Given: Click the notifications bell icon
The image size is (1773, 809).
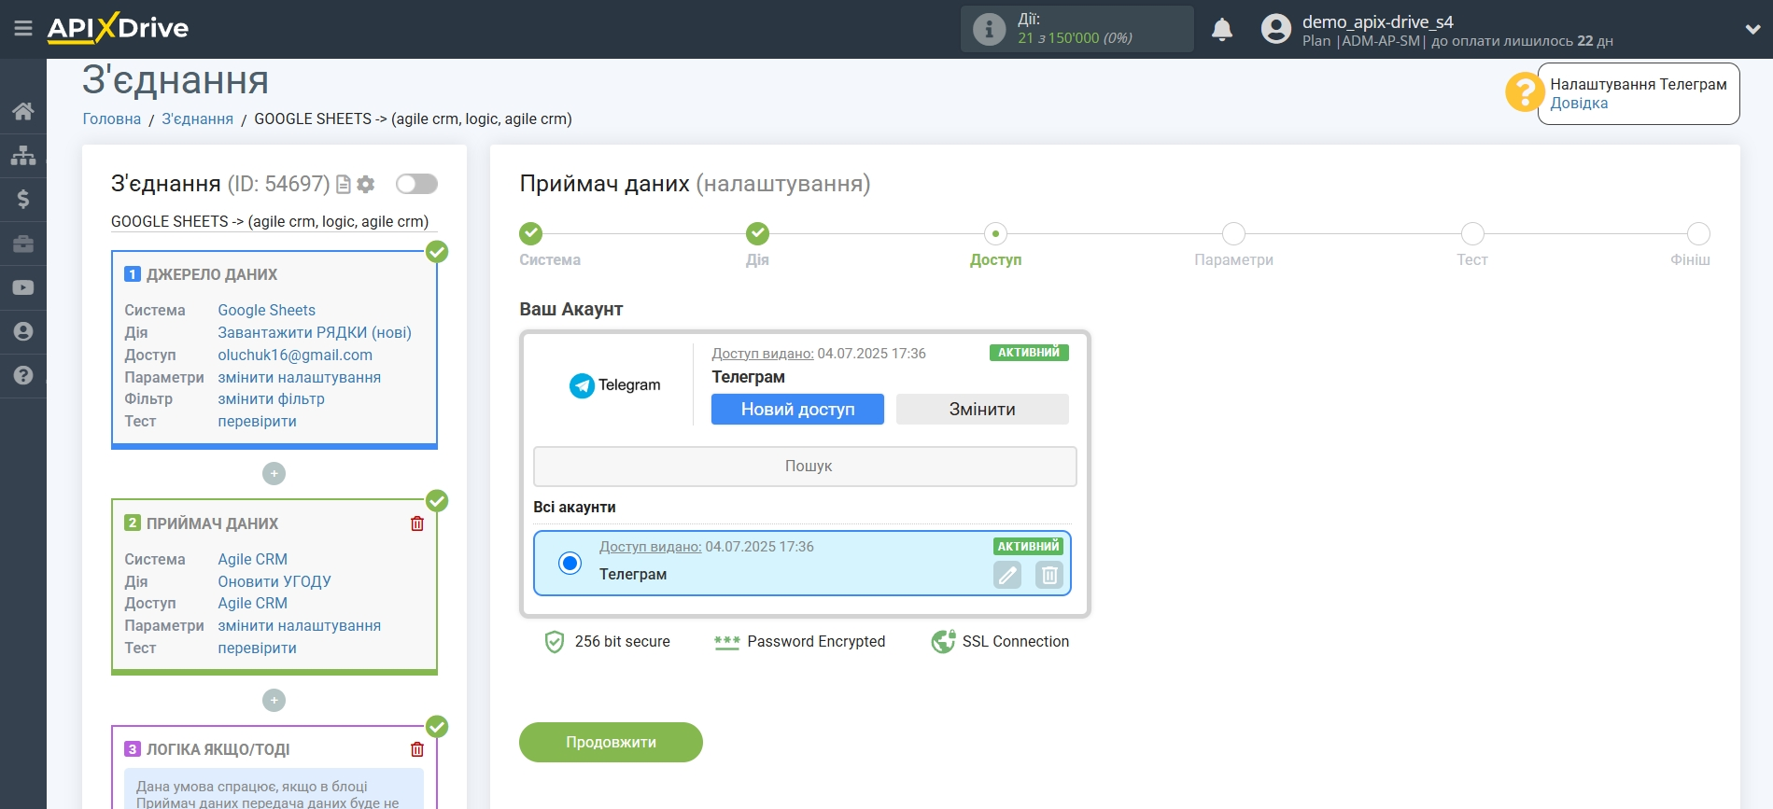Looking at the screenshot, I should coord(1222,30).
